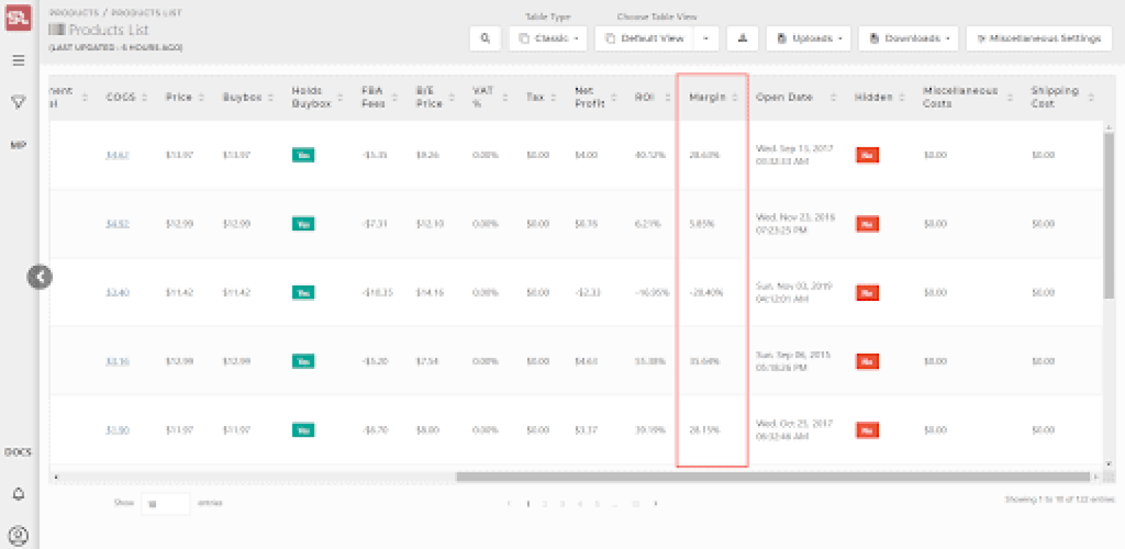
Task: Open COGS link in the $11.97 price row
Action: click(x=117, y=430)
